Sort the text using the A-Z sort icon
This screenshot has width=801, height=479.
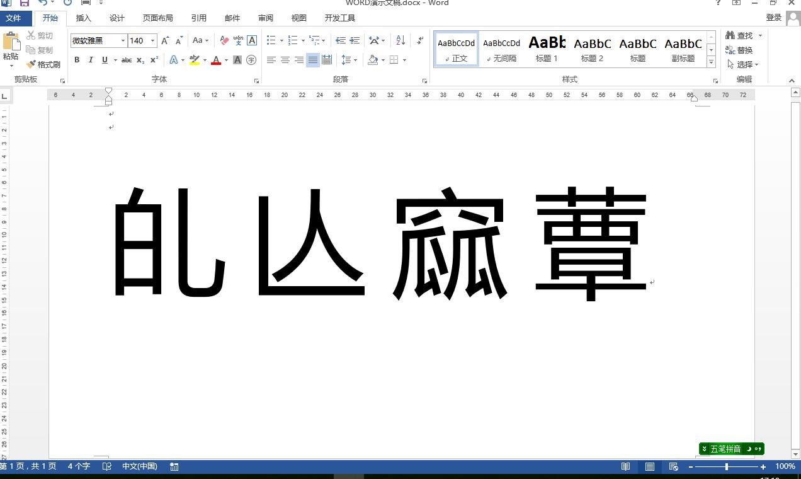pos(399,40)
